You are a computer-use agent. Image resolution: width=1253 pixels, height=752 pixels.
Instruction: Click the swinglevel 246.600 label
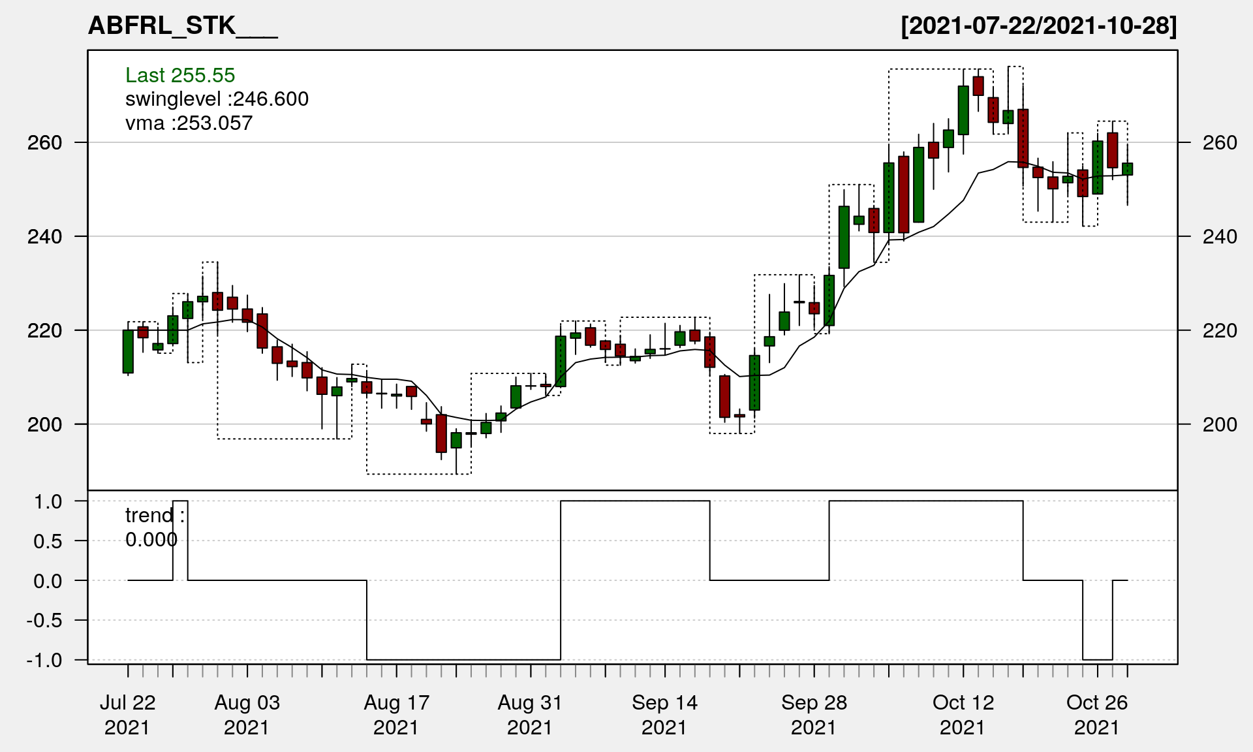click(217, 99)
